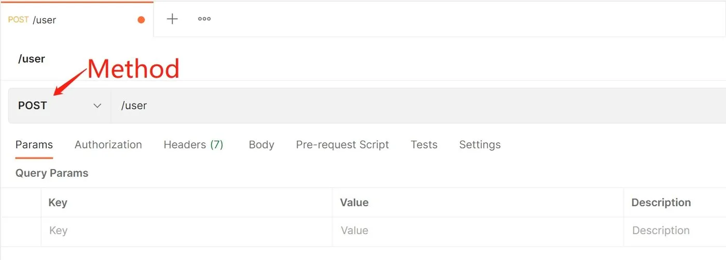
Task: Switch to the Params tab
Action: (x=34, y=145)
